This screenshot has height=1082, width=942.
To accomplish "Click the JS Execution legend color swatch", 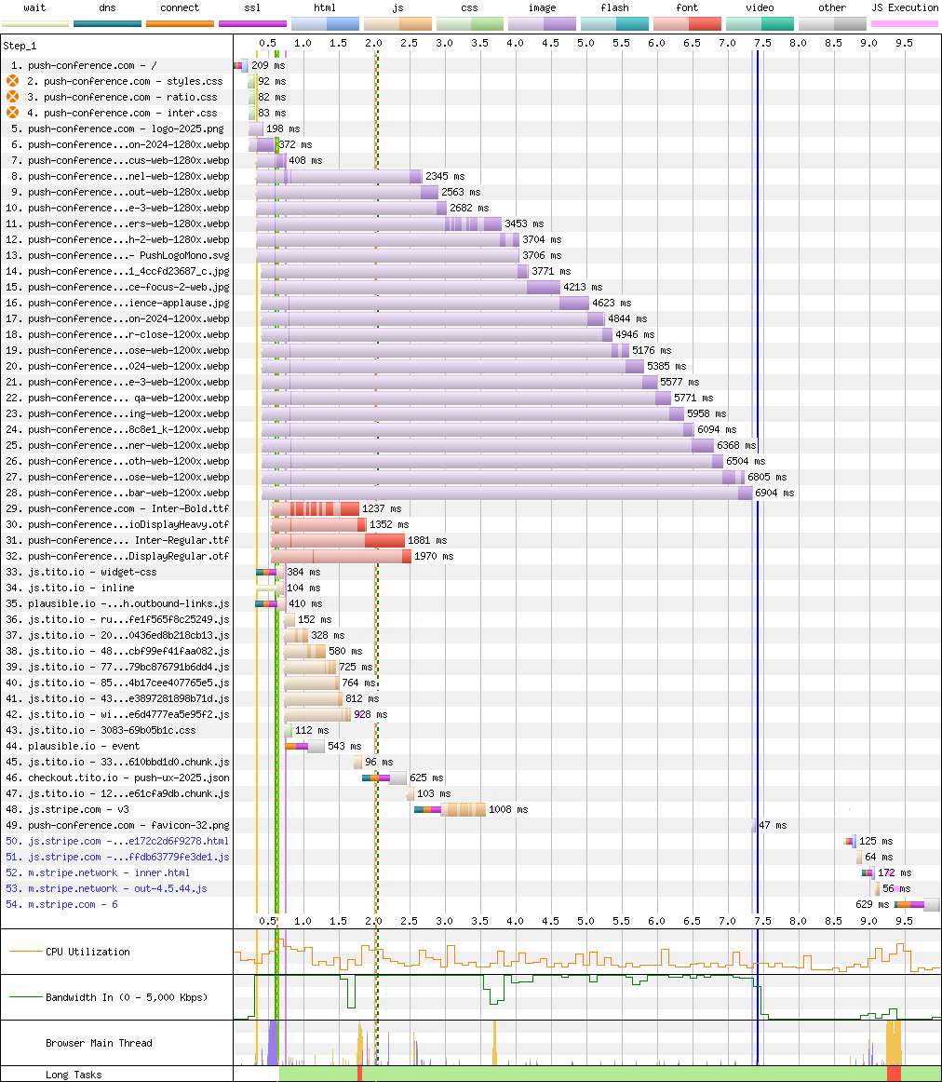I will (905, 24).
